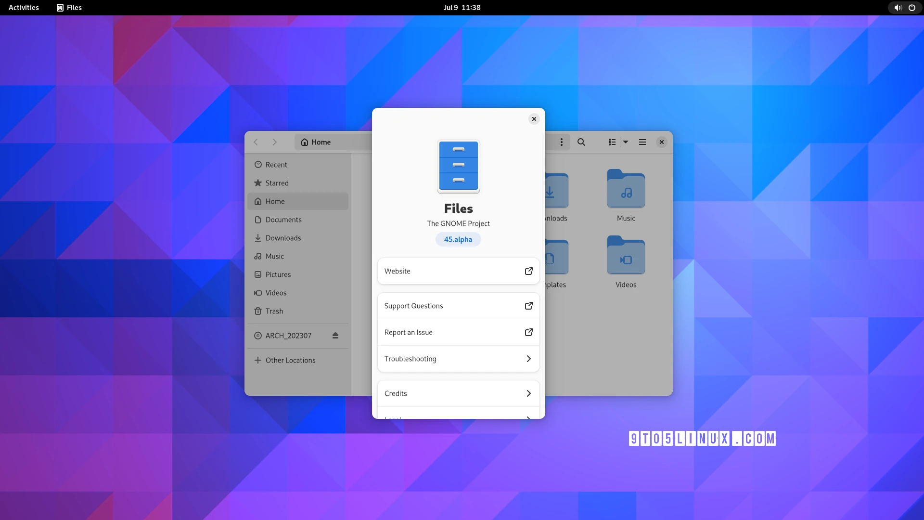Eject the ARCH_202307 drive
Viewport: 924px width, 520px height.
point(335,336)
